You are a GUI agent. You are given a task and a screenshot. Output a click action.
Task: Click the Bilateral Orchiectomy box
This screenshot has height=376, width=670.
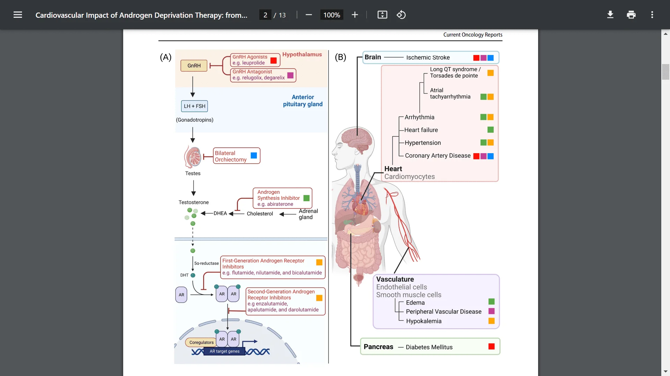[236, 156]
